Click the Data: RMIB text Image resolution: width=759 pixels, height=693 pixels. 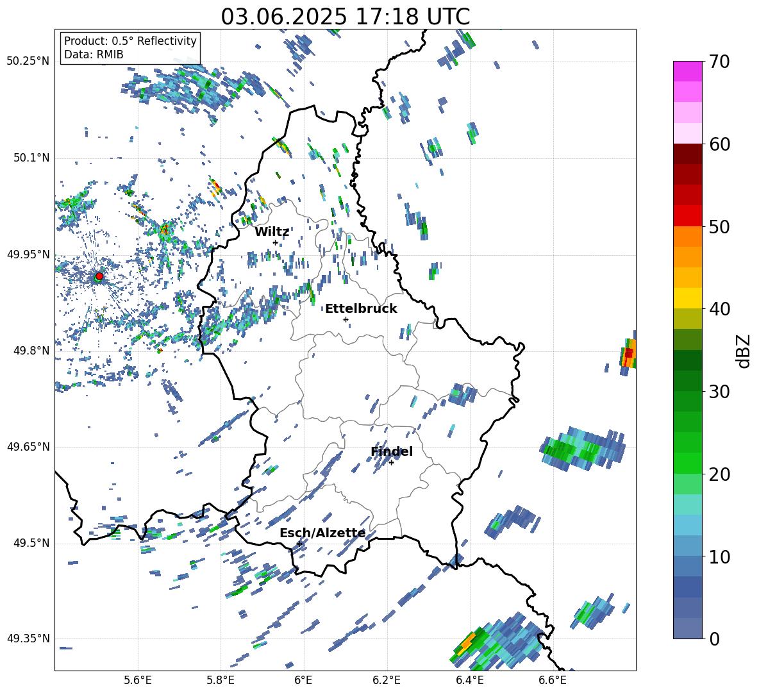94,54
